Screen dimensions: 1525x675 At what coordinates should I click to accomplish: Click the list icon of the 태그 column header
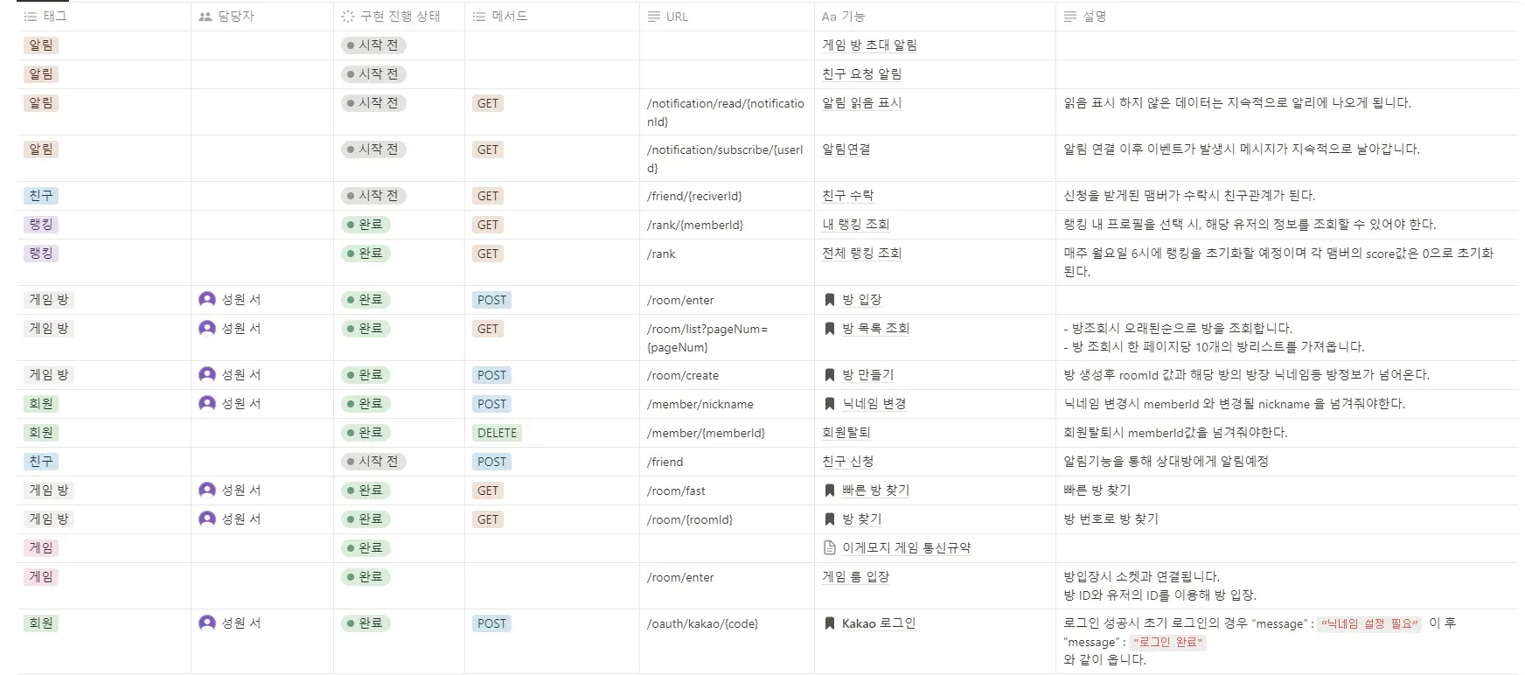click(31, 17)
